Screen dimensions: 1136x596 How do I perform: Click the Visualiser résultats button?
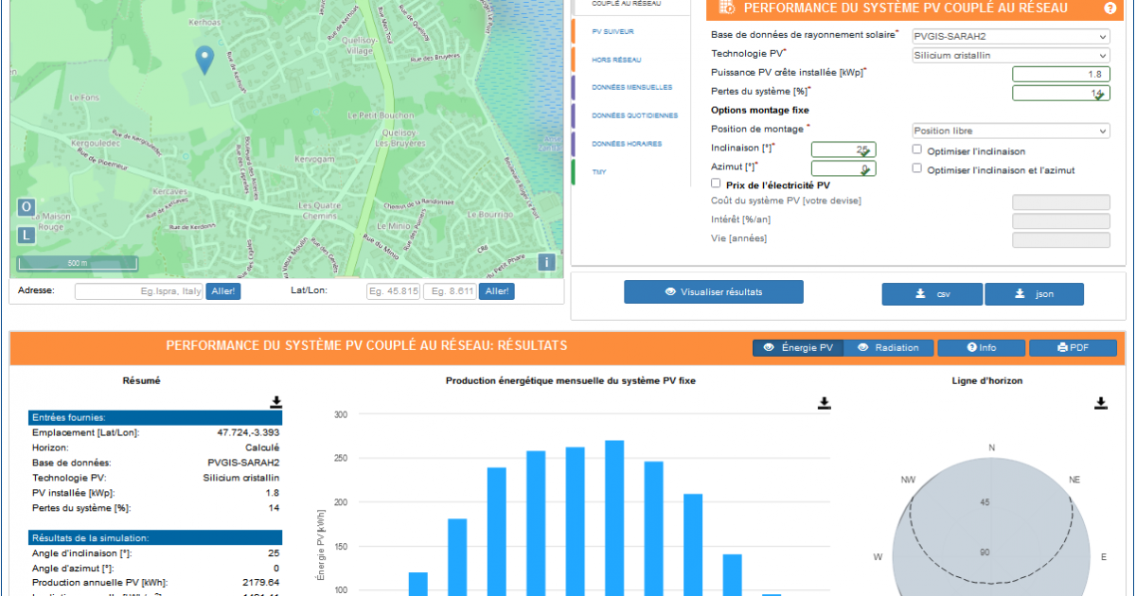(x=713, y=292)
